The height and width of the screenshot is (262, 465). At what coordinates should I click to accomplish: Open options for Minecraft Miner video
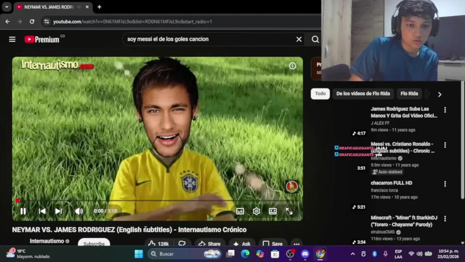445,219
